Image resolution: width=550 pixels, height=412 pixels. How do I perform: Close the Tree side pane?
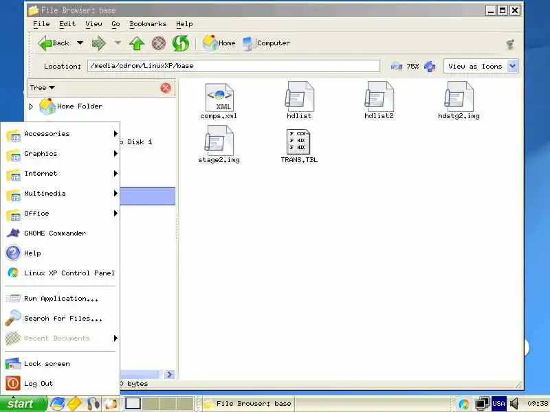[166, 88]
